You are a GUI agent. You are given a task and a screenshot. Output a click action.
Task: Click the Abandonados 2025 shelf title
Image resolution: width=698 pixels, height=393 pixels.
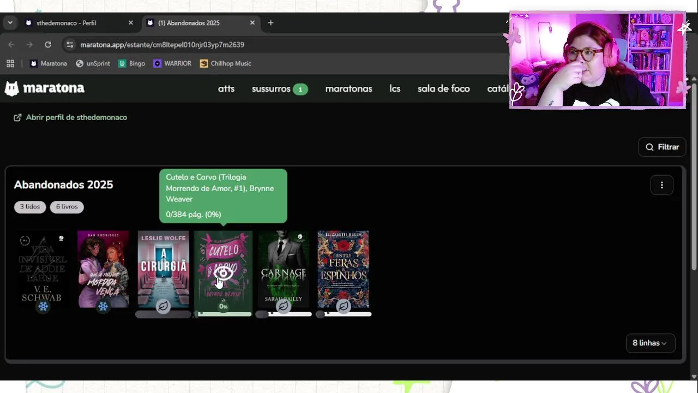63,185
